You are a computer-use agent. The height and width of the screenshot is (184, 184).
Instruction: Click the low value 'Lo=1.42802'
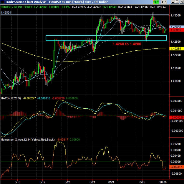pos(141,7)
